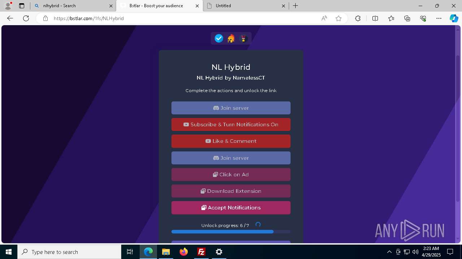Open Browser essentials heart icon
The height and width of the screenshot is (259, 462).
[x=423, y=18]
